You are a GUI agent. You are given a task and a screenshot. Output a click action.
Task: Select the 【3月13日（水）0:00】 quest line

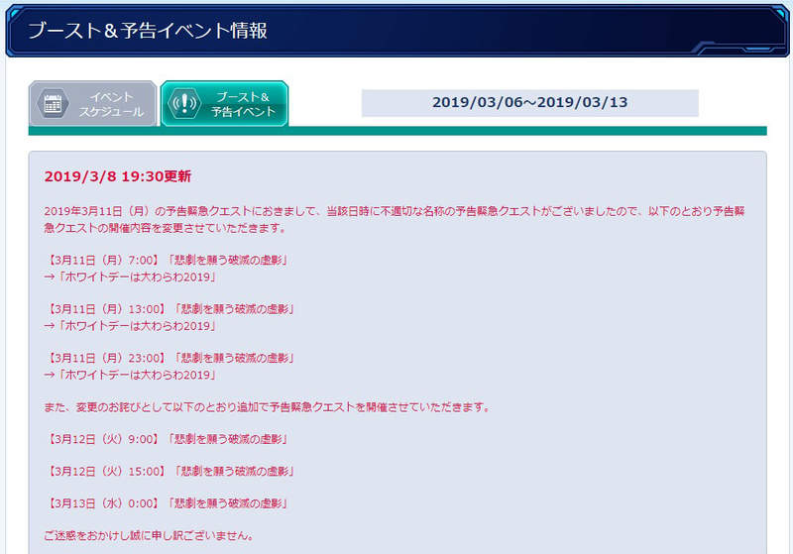[168, 503]
